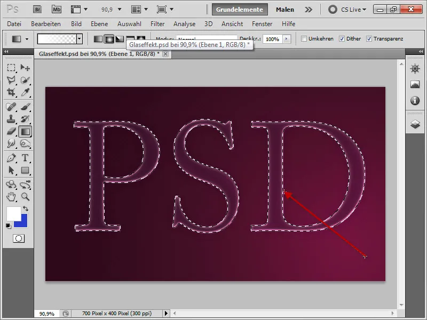Show more workspaces chevron
427x320 pixels.
point(309,10)
